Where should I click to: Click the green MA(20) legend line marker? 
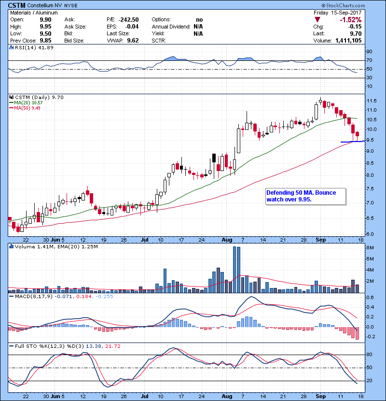(x=12, y=103)
